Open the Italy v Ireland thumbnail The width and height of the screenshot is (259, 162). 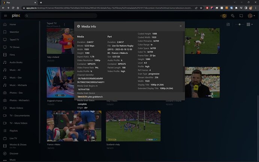click(60, 41)
